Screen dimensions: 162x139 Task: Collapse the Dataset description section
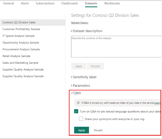coord(71,31)
